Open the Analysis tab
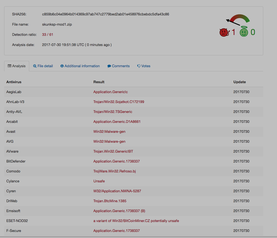The height and width of the screenshot is (238, 277). pyautogui.click(x=17, y=66)
